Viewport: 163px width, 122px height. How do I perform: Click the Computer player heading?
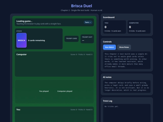[x=21, y=55]
